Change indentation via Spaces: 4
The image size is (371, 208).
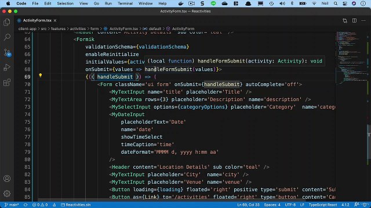[272, 205]
